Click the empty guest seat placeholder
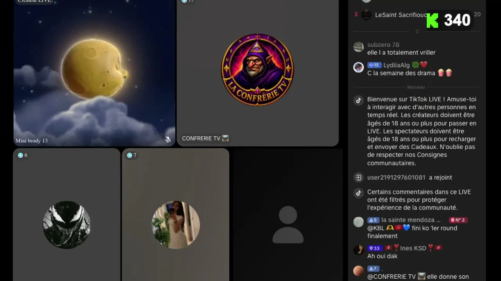Viewport: 501px width, 281px height. click(288, 225)
